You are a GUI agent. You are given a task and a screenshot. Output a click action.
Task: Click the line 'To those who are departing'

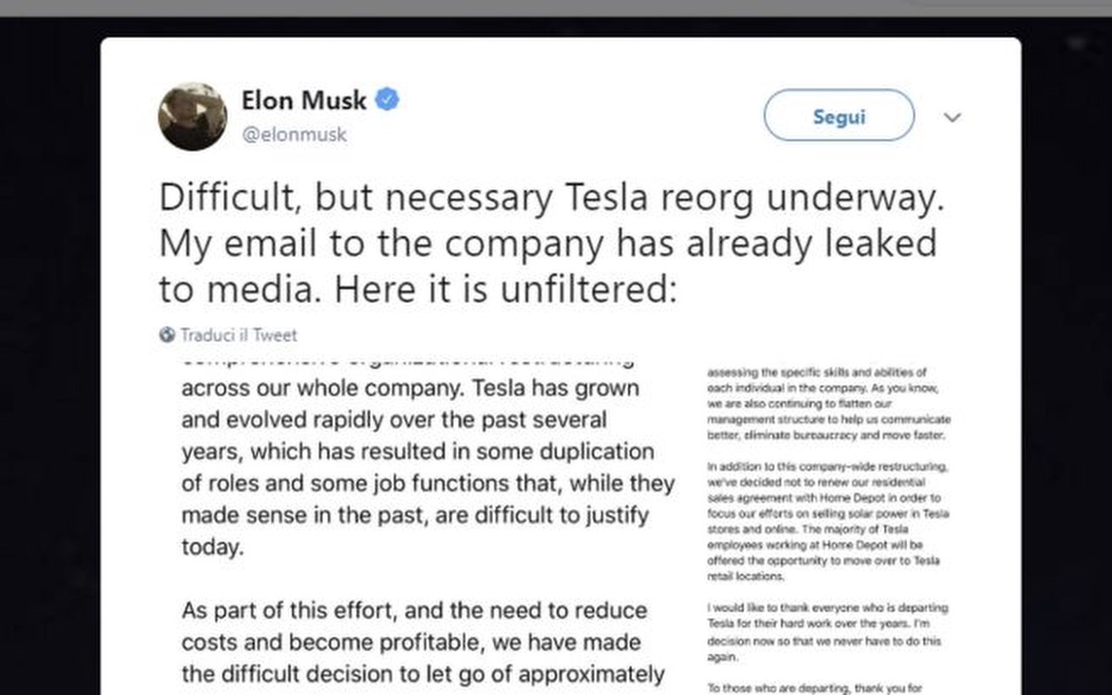[x=815, y=688]
